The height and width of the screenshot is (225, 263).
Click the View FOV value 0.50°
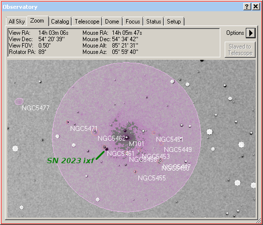point(45,46)
